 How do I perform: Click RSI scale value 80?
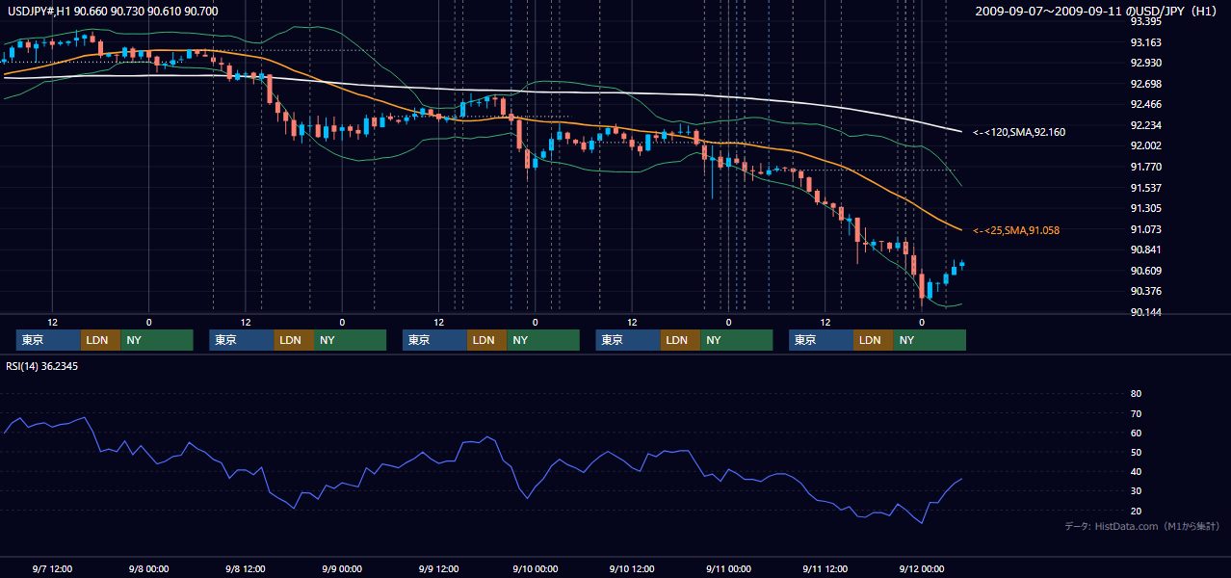[1136, 394]
